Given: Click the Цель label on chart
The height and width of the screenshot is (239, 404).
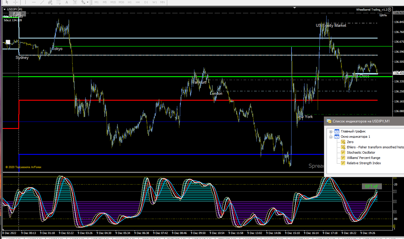Looking at the screenshot, I should pyautogui.click(x=383, y=15).
